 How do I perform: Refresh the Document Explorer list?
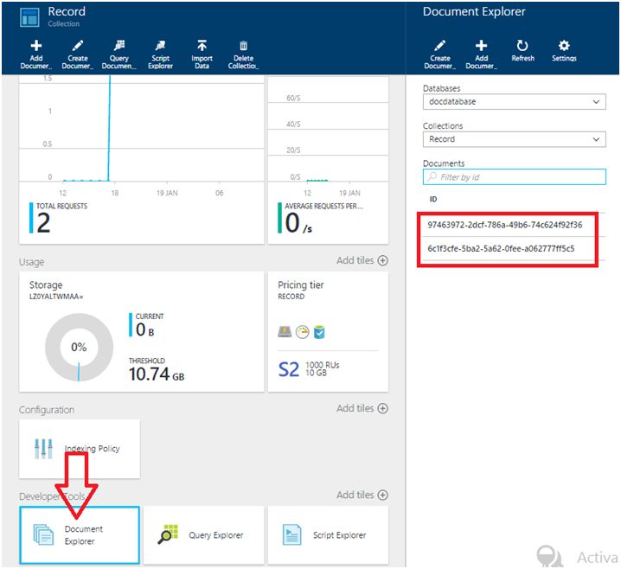click(x=522, y=51)
